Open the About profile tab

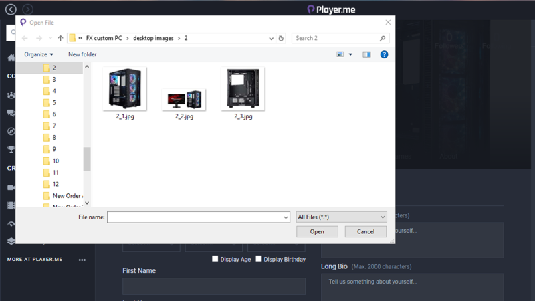point(448,157)
